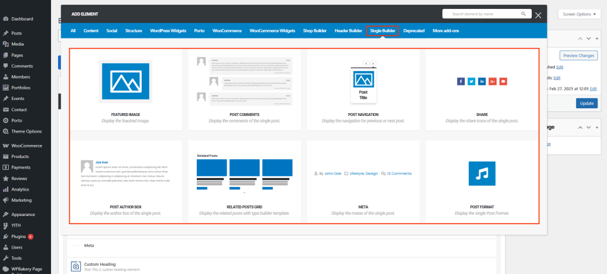607x274 pixels.
Task: Open the Theme Options menu item
Action: click(27, 131)
